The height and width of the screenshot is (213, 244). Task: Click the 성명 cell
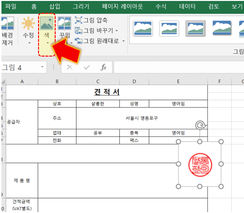coord(134,104)
